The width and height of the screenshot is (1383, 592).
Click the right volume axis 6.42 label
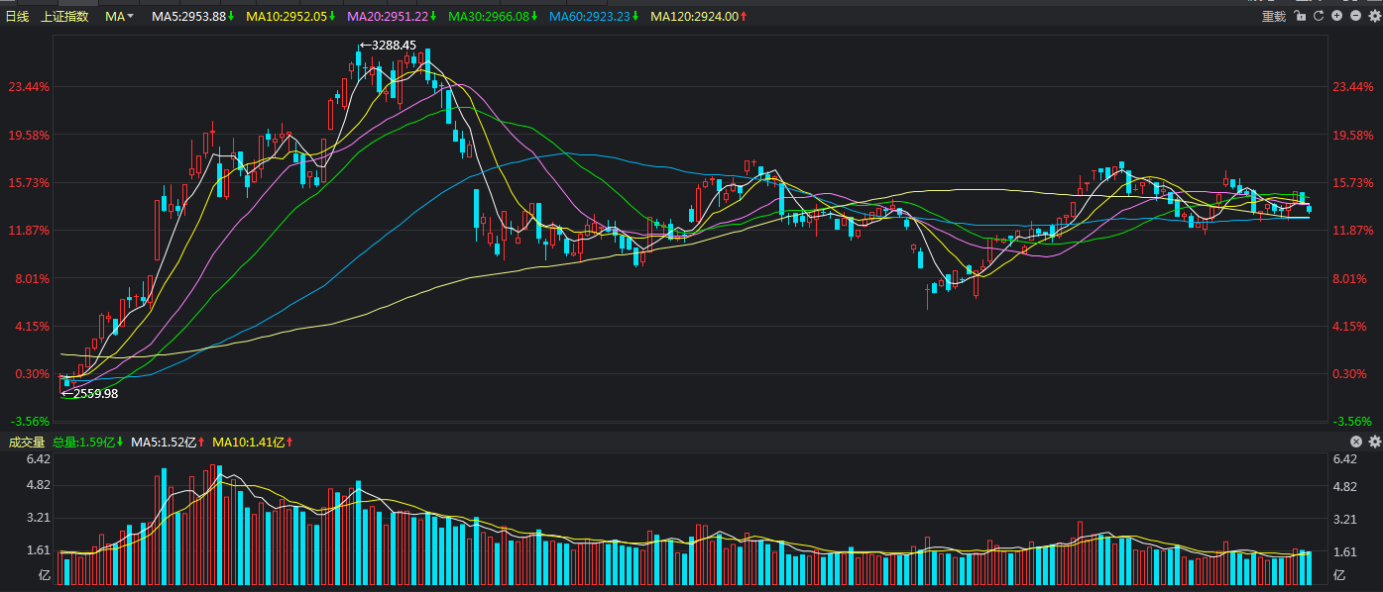click(1345, 459)
